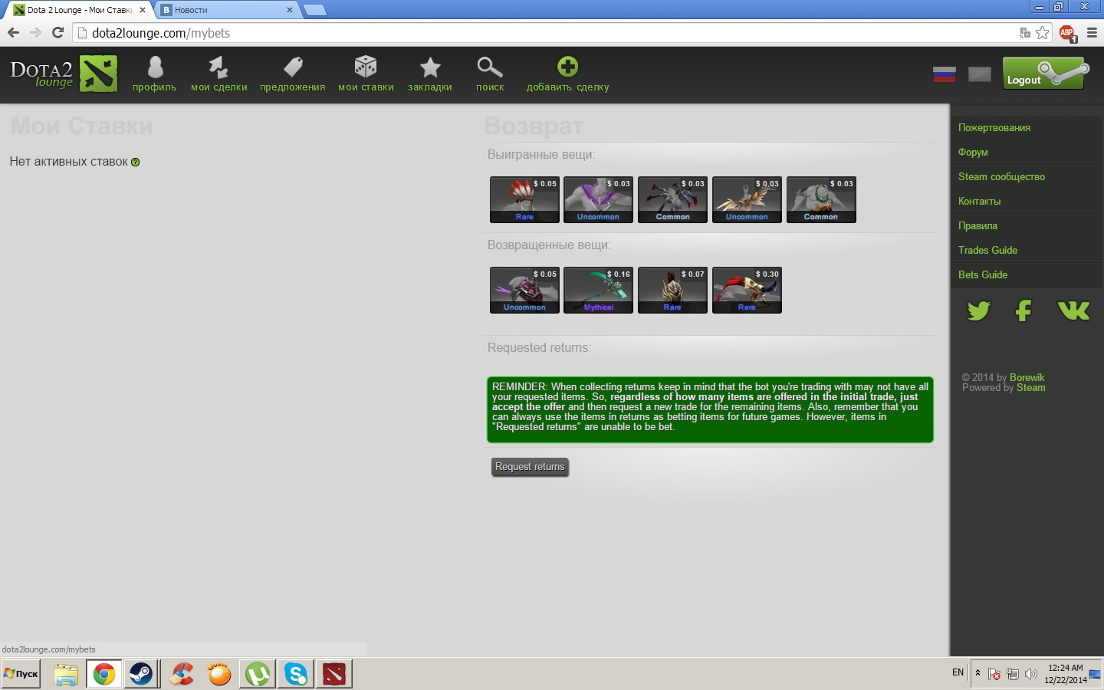Reload the page
The image size is (1104, 690).
coord(58,32)
